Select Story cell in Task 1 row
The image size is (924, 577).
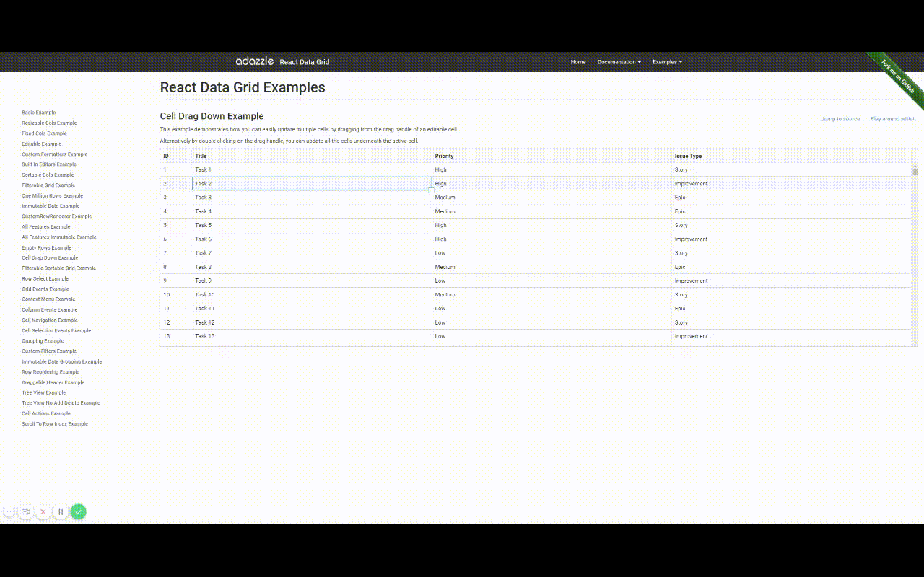[x=791, y=170]
